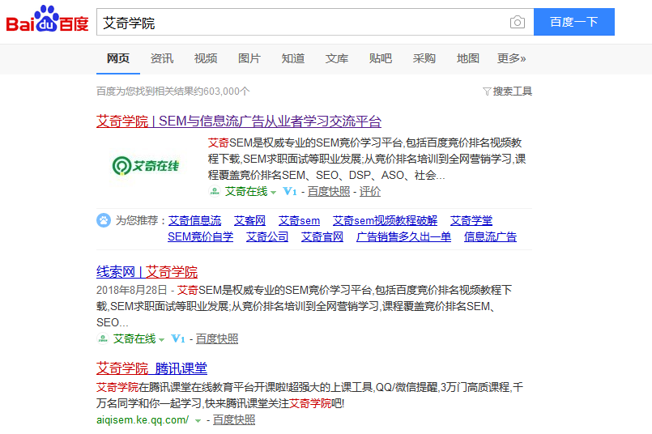Open result 艾奇学院 | SEM与信息流广告从业者学习交流平台
Image resolution: width=652 pixels, height=434 pixels.
[x=239, y=121]
